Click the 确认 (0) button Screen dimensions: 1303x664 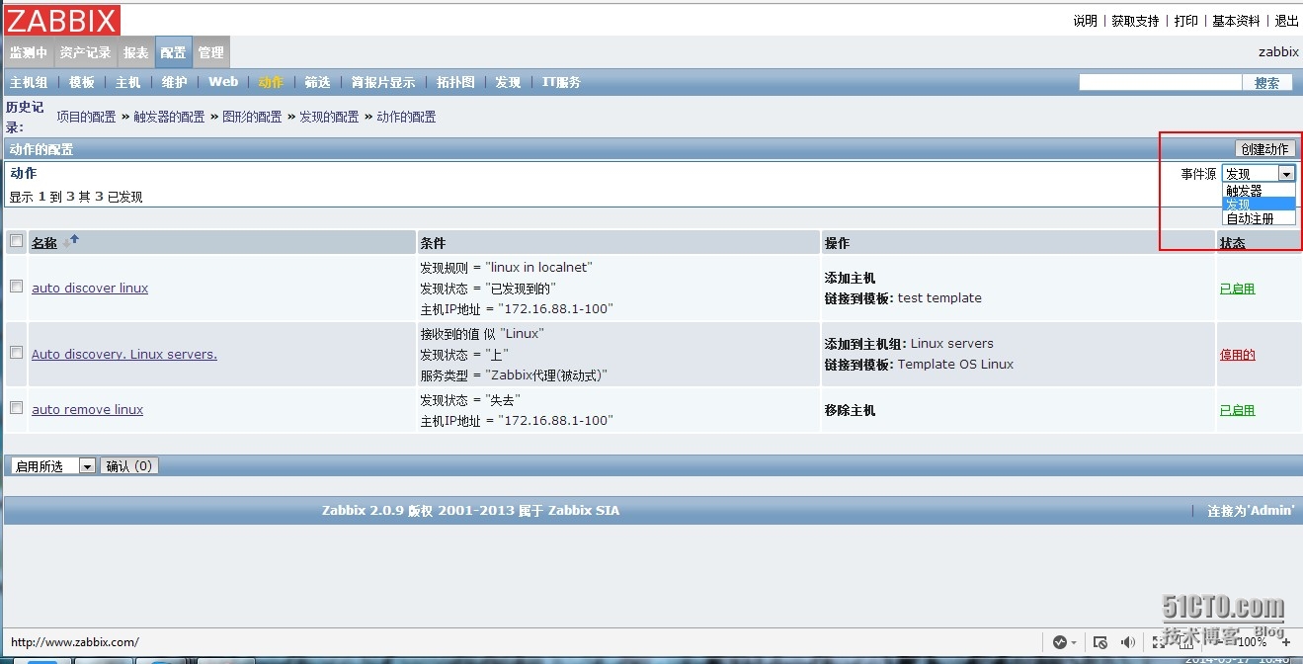pyautogui.click(x=129, y=465)
